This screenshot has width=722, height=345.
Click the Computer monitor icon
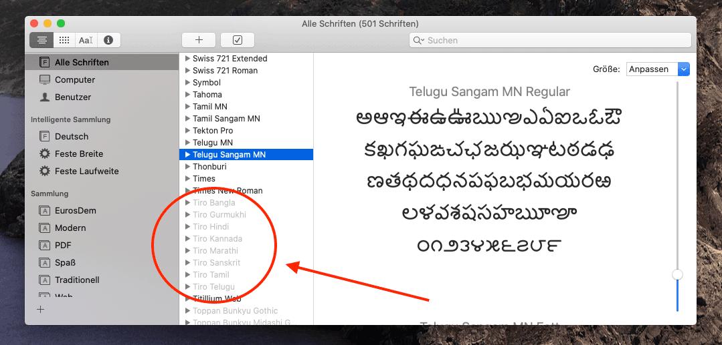45,79
